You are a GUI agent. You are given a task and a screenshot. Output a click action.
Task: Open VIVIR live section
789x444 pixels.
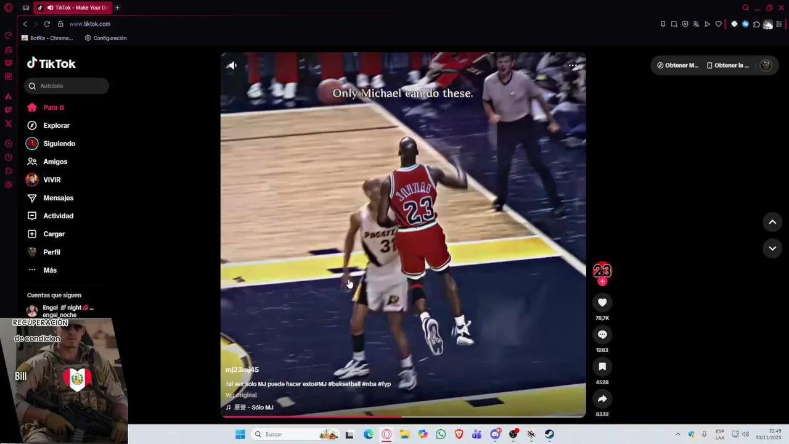(44, 179)
